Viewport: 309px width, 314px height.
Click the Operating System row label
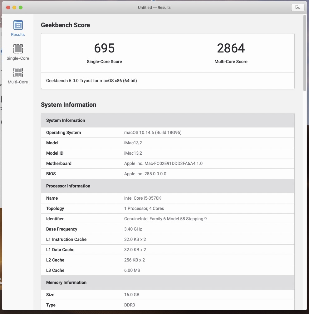(64, 132)
